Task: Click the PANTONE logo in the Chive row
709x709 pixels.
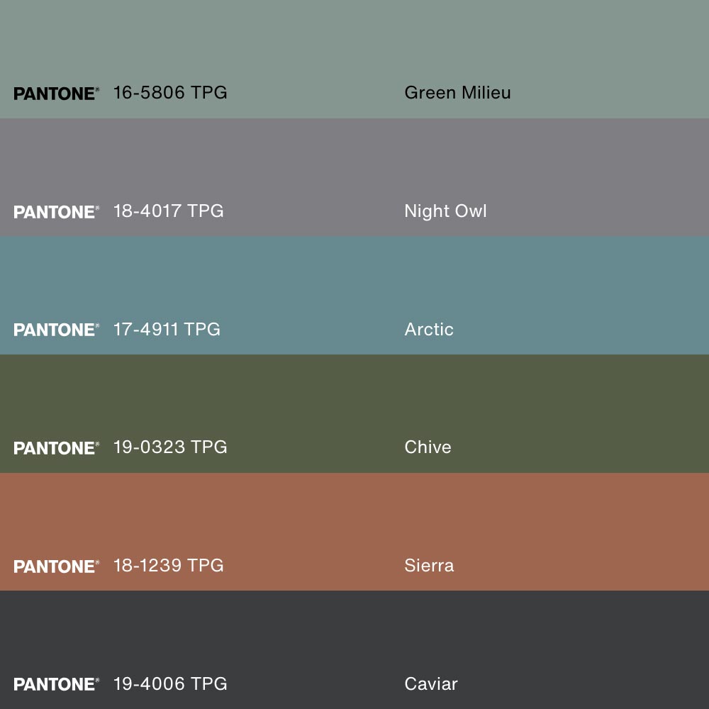Action: point(56,448)
